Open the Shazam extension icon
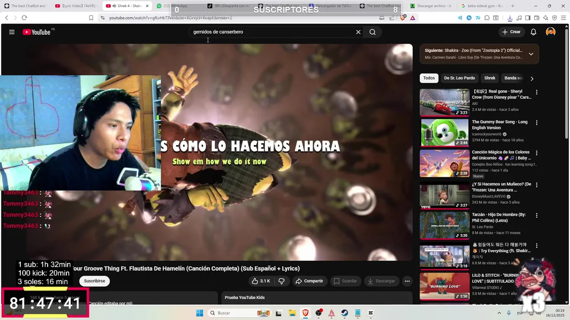 [x=469, y=18]
